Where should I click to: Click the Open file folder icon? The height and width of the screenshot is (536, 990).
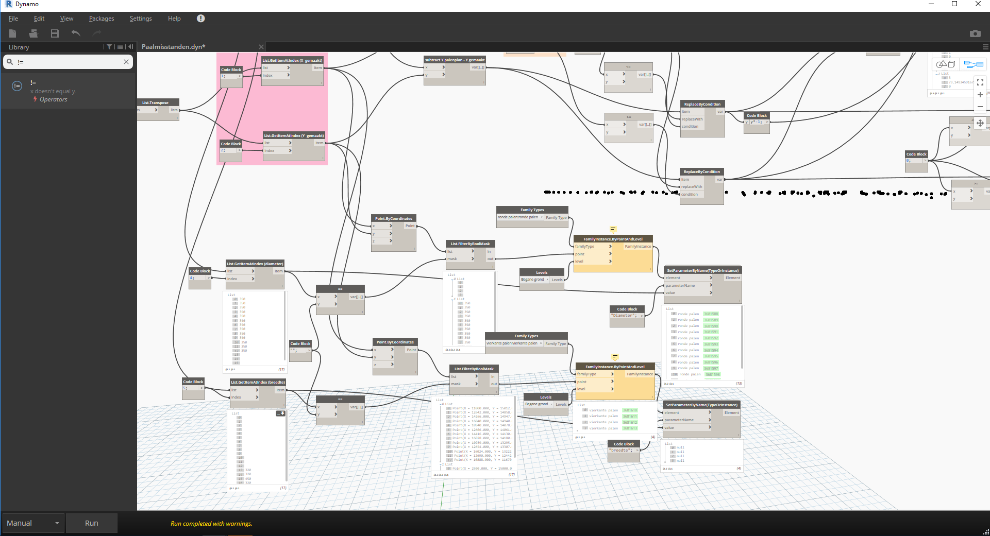[x=33, y=33]
